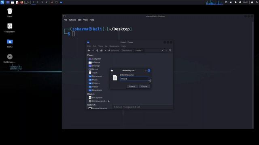Screen dimensions: 259x145
Task: Select ssharma in the Thunar path bar
Action: 114,50
